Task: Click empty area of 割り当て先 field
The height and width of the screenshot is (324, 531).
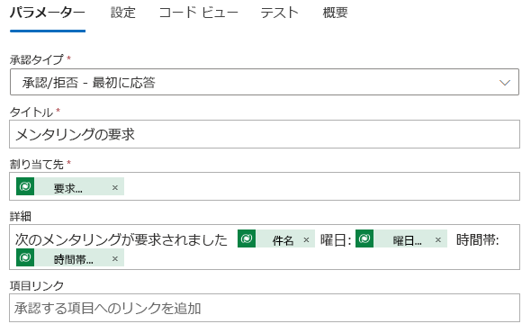Action: [x=321, y=186]
